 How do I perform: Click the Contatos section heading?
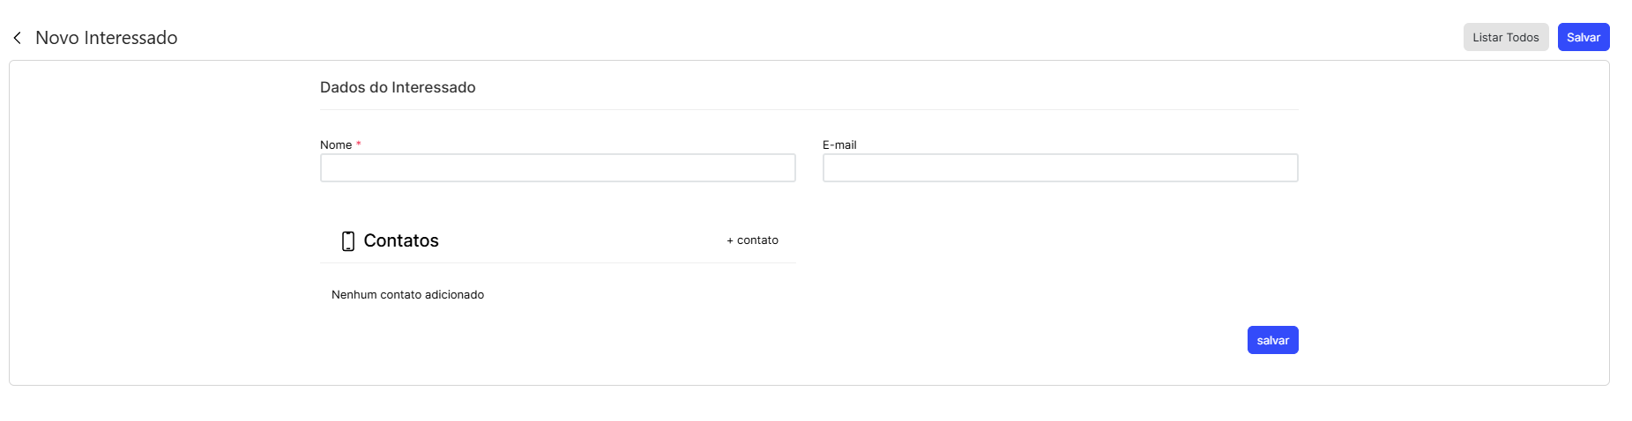pos(401,240)
